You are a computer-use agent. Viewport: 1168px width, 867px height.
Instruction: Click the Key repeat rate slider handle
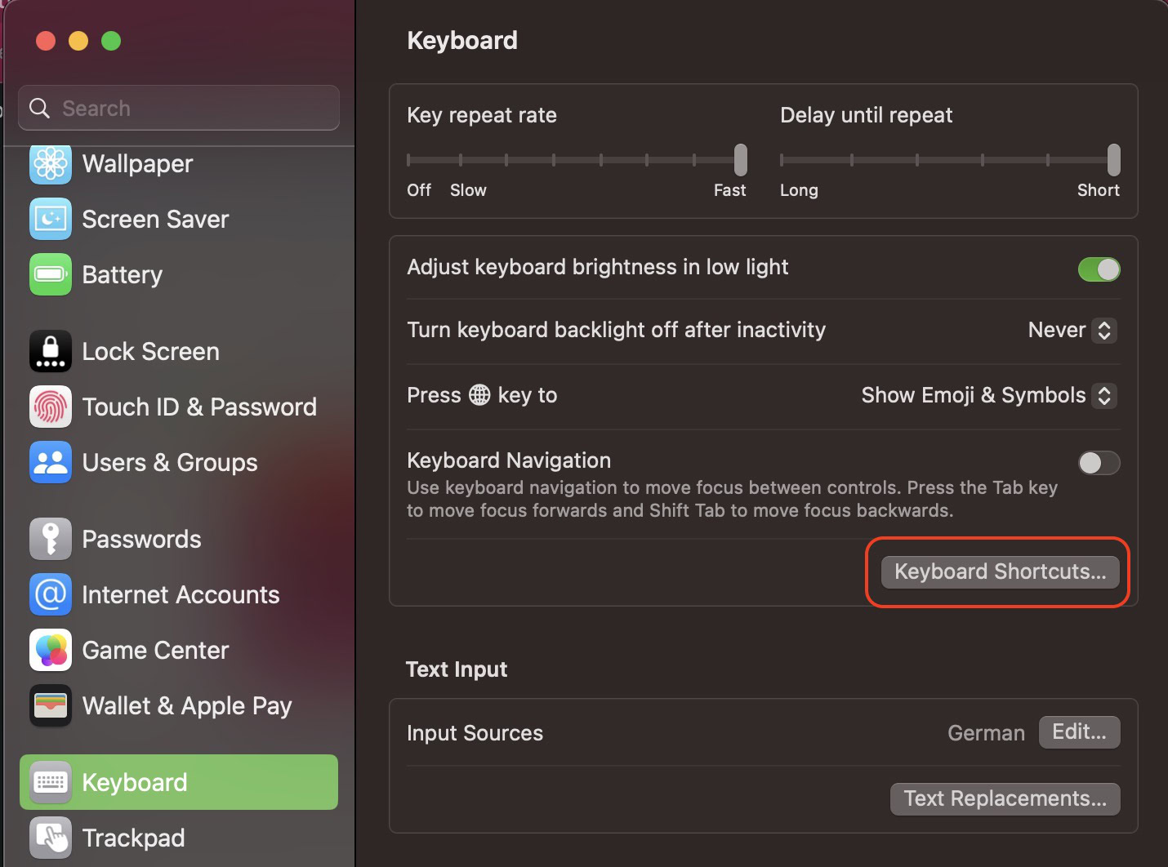pyautogui.click(x=741, y=160)
